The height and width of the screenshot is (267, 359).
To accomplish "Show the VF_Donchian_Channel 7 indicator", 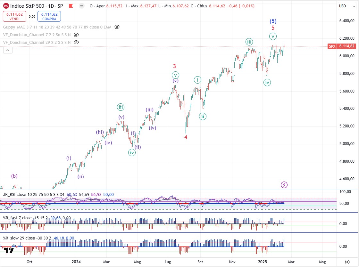I will [76, 35].
